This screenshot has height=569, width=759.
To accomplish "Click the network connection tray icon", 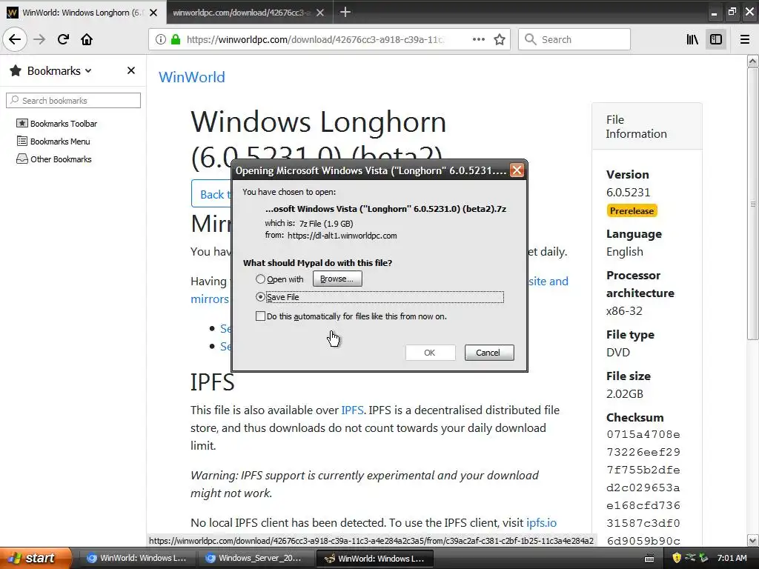I will [x=690, y=557].
